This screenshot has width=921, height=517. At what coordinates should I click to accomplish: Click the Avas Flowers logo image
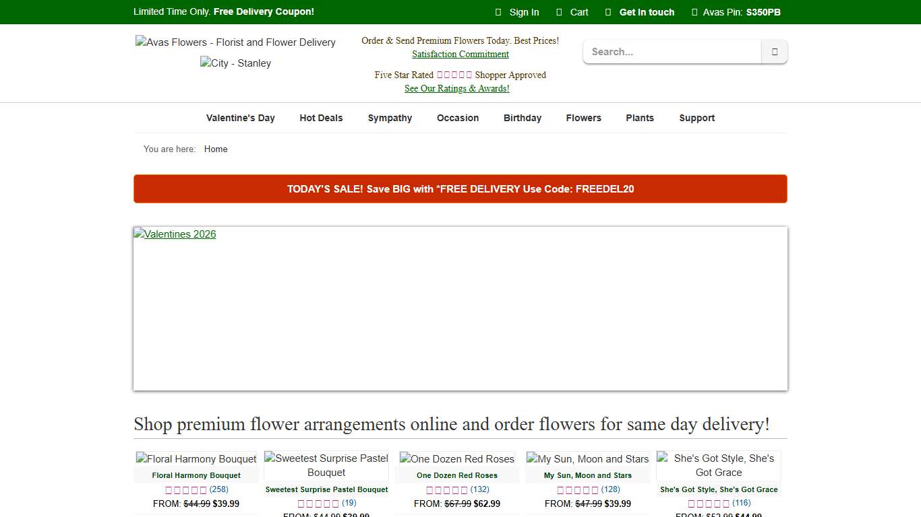[x=235, y=42]
